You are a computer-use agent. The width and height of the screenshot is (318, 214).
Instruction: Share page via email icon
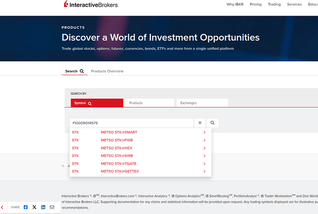pyautogui.click(x=52, y=207)
